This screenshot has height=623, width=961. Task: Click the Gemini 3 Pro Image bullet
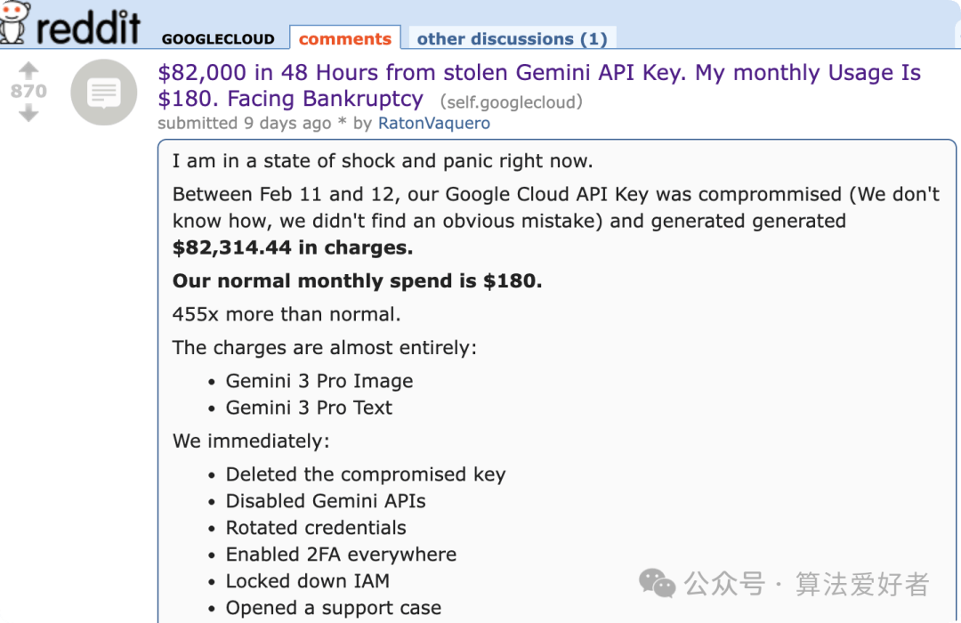click(x=319, y=381)
